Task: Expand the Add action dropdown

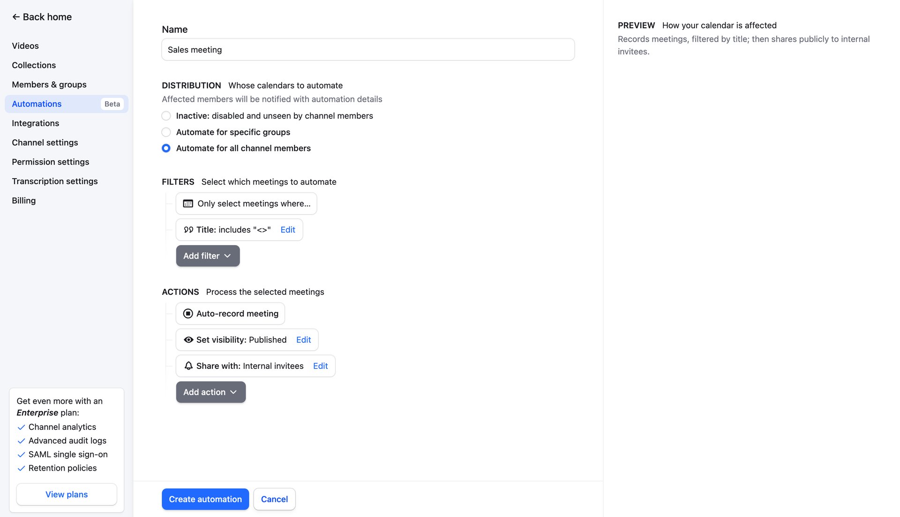Action: [x=210, y=392]
